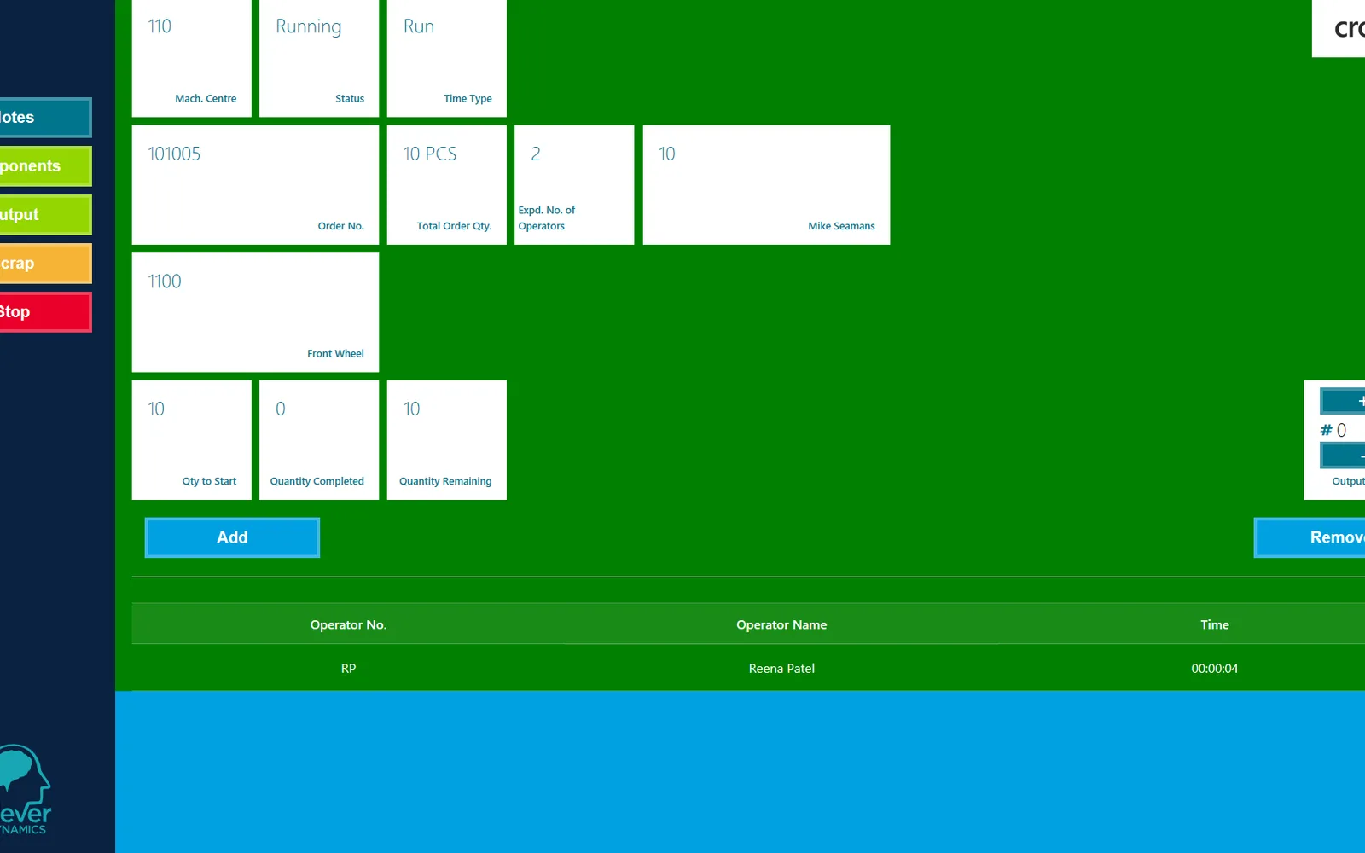Select the Operator No. column header
Screen dimensions: 1365x853
348,624
